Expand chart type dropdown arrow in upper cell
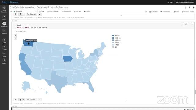 pyautogui.click(x=24, y=14)
